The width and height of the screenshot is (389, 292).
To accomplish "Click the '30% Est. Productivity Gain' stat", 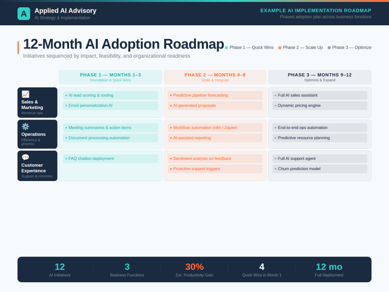I will (194, 270).
